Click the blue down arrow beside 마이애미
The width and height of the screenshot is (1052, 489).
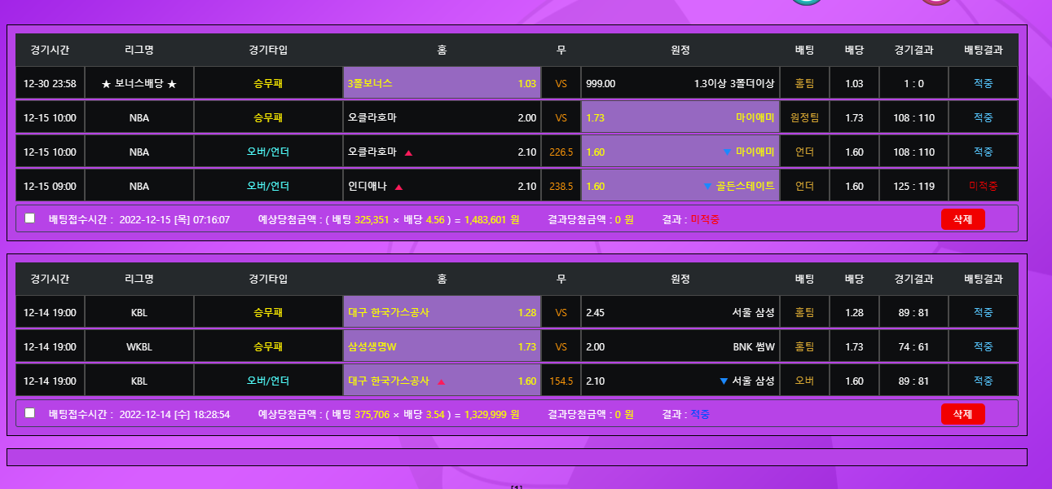click(727, 152)
